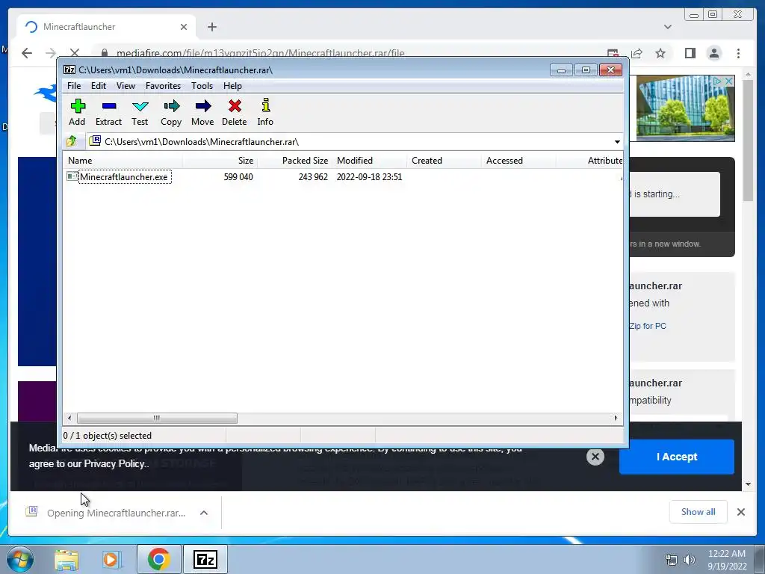The width and height of the screenshot is (765, 574).
Task: Click Show all downloads in Chrome
Action: click(699, 512)
